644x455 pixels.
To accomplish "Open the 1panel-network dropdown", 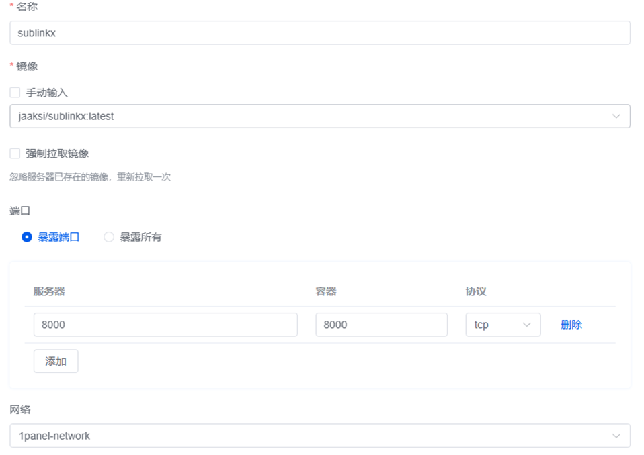I will 309,436.
